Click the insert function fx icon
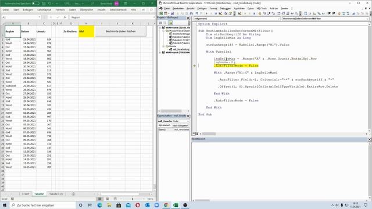 click(65, 17)
